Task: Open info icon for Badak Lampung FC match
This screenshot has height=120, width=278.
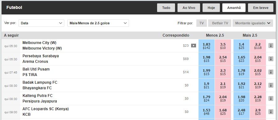Action: [x=271, y=85]
